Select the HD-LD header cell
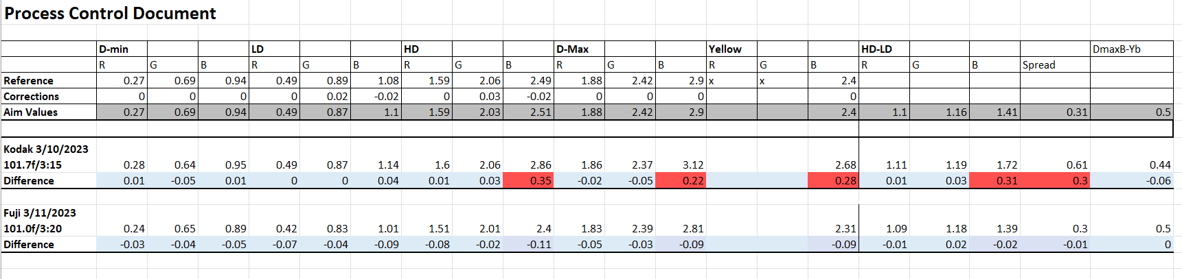 (876, 49)
